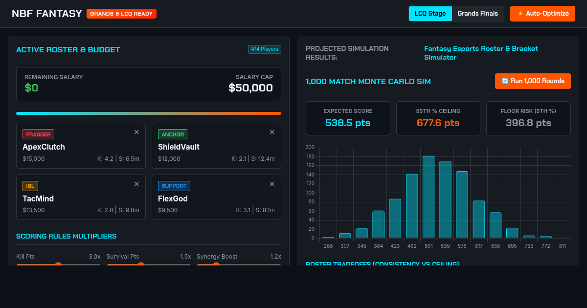This screenshot has height=308, width=587.
Task: Click Fantasy Esports Roster & Bracket Simulator text
Action: pyautogui.click(x=481, y=53)
